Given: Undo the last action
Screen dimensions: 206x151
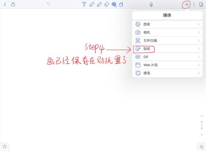Looking at the screenshot, I should coord(49,4).
